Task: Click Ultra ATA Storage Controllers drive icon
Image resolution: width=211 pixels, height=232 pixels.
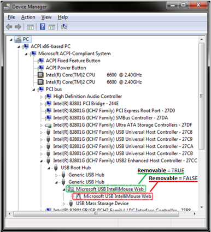Action: click(x=48, y=125)
